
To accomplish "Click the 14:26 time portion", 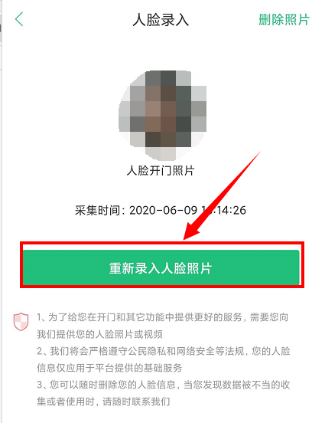I will [x=231, y=211].
